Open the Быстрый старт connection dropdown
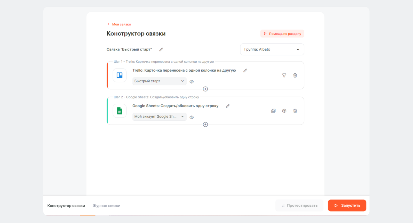The image size is (413, 223). click(x=159, y=81)
